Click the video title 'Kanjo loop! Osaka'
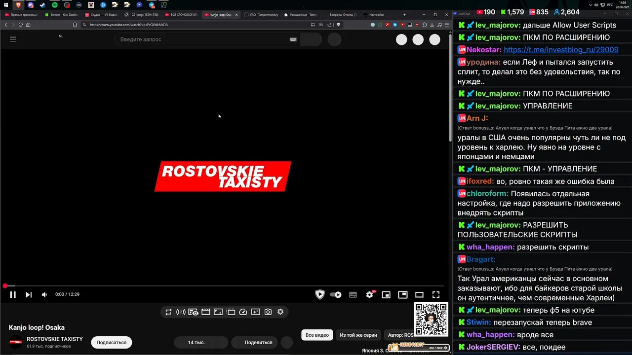The width and height of the screenshot is (632, 355). pos(37,328)
